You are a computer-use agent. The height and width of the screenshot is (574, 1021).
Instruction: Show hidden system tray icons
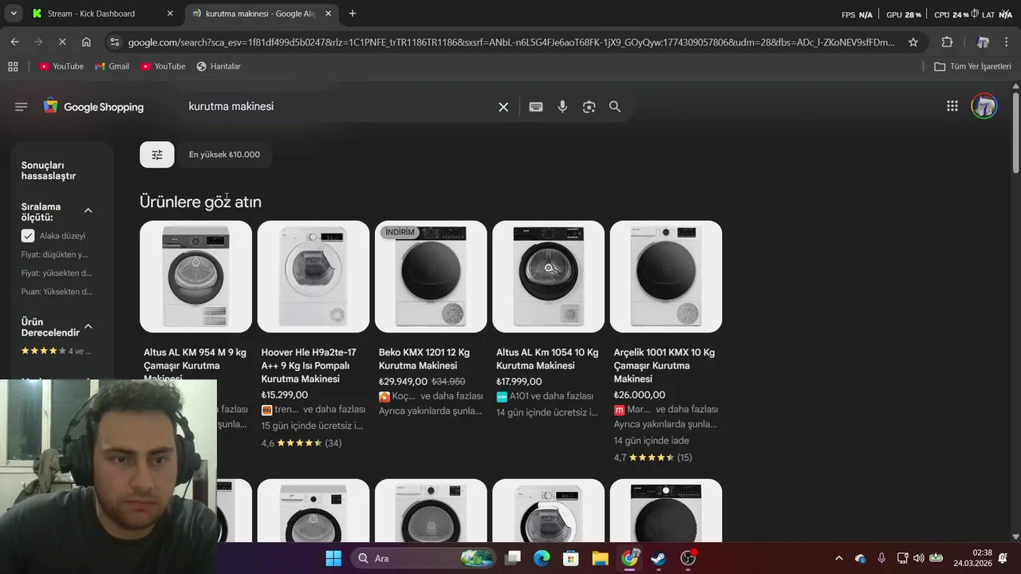(838, 558)
